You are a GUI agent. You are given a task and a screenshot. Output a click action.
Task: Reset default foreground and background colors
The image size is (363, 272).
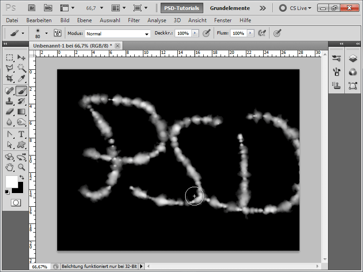[7, 192]
